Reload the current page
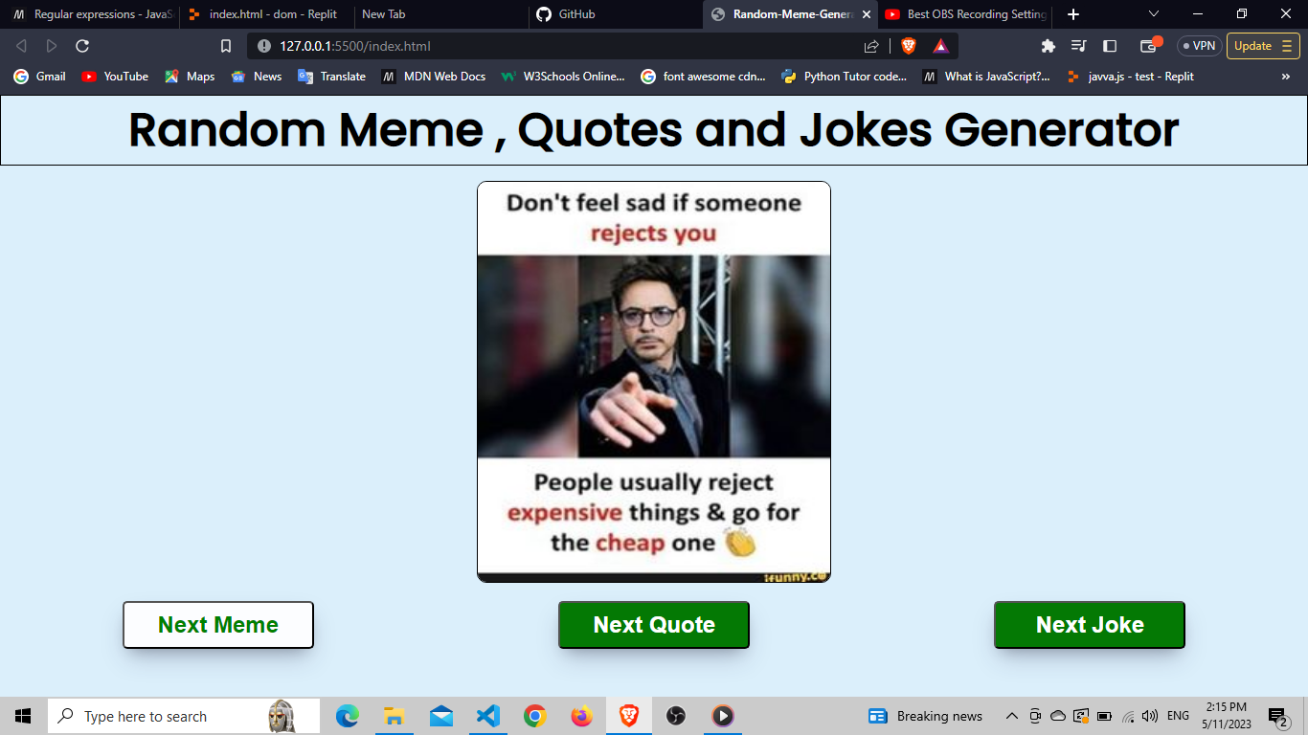The width and height of the screenshot is (1308, 735). [82, 46]
